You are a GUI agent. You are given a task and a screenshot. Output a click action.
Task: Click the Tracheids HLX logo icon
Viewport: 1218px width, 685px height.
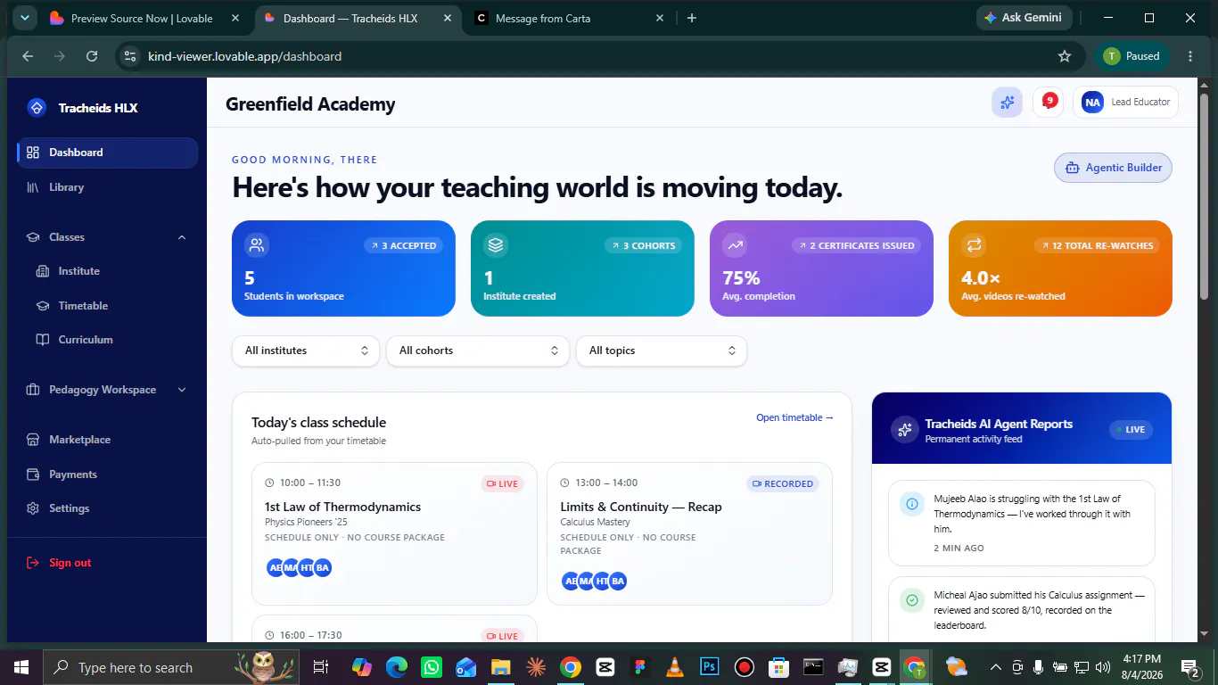(x=37, y=108)
